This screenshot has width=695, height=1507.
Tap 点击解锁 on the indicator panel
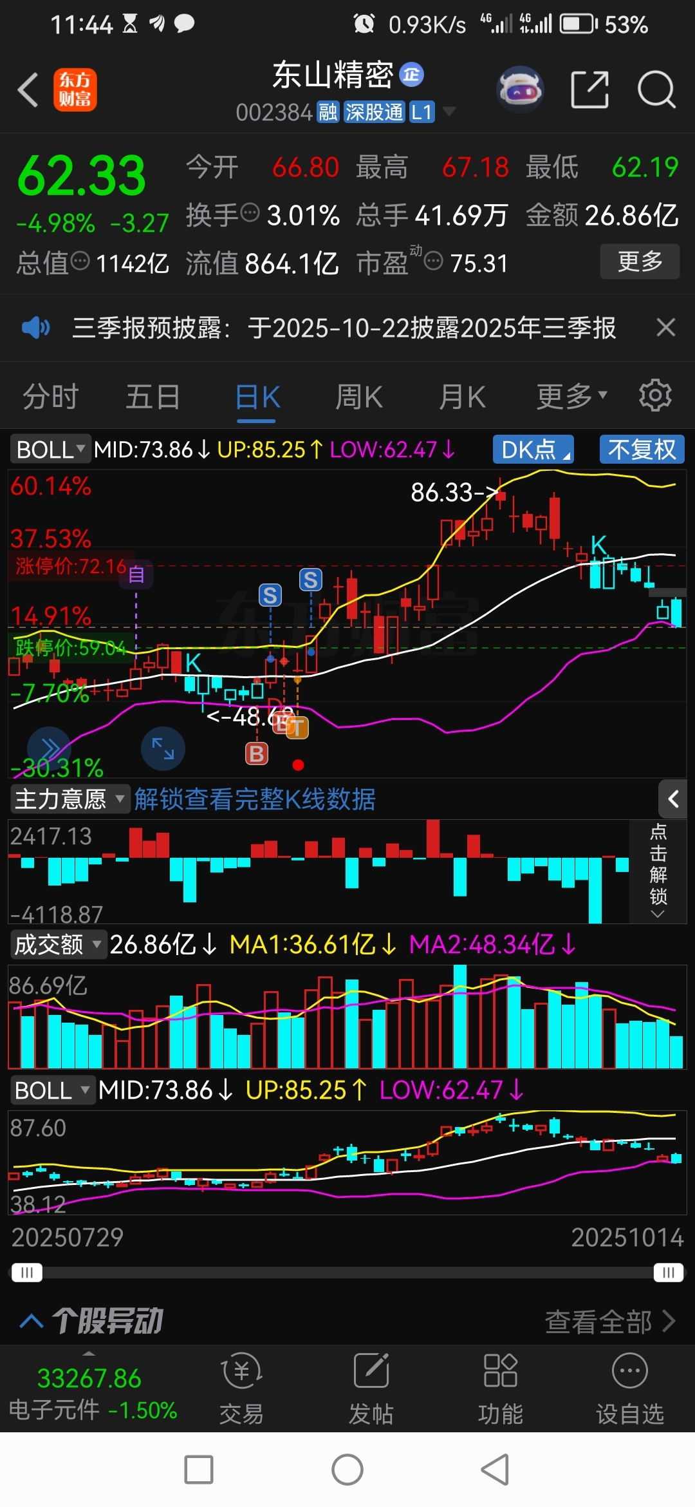[658, 871]
